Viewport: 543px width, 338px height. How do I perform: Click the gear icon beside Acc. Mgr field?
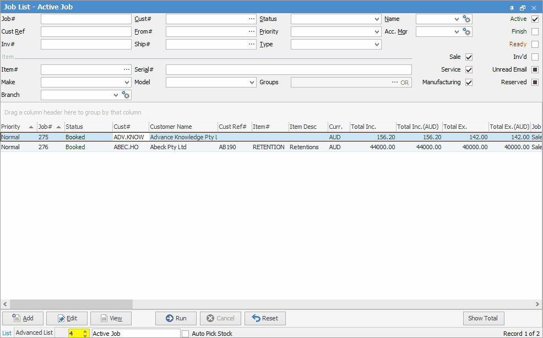(467, 32)
